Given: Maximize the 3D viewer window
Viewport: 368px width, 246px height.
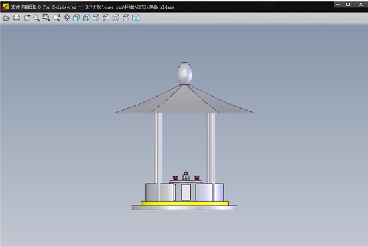Looking at the screenshot, I should (348, 5).
